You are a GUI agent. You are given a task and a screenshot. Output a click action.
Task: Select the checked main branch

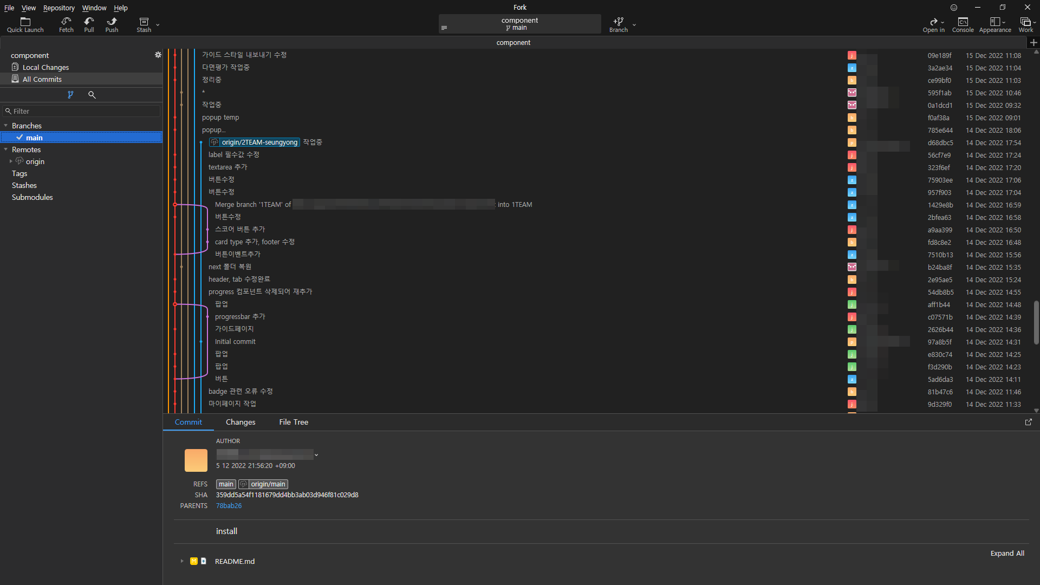(34, 138)
